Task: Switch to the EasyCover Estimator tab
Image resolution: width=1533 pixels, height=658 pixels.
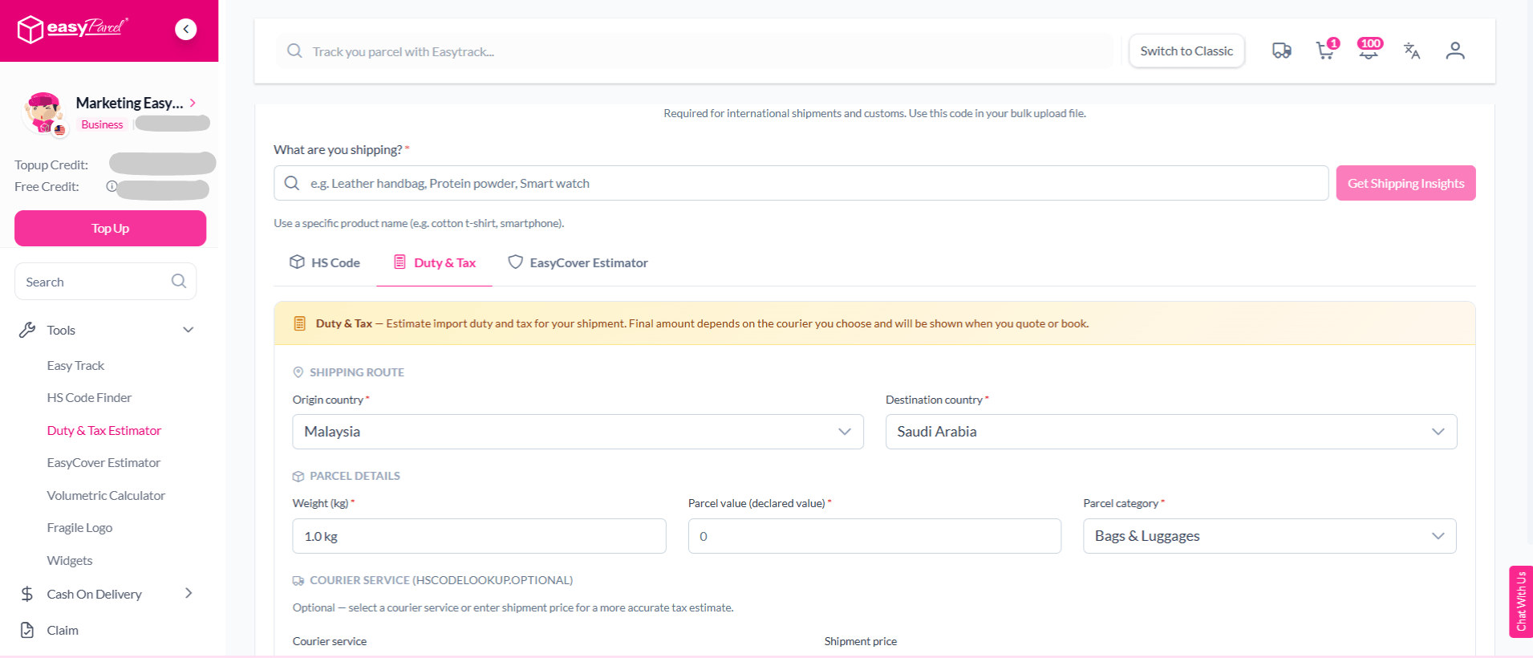Action: (x=578, y=262)
